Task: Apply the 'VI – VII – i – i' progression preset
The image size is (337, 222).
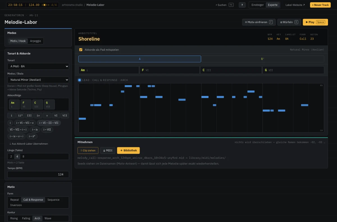Action: coord(18,129)
